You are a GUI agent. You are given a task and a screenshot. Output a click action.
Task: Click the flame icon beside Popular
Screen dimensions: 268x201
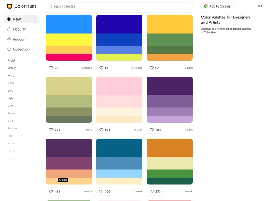coord(9,29)
